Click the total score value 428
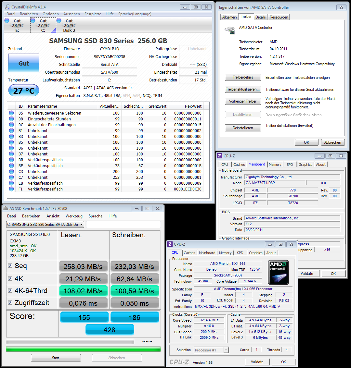The width and height of the screenshot is (351, 368). 110,329
